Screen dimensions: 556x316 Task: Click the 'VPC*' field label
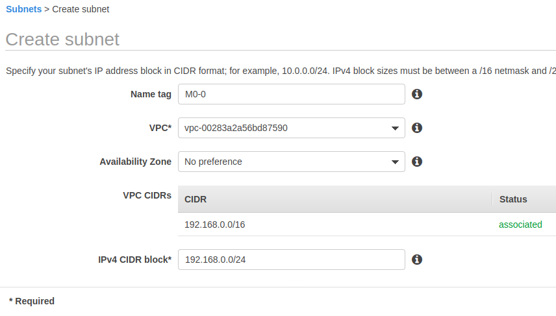[x=160, y=128]
